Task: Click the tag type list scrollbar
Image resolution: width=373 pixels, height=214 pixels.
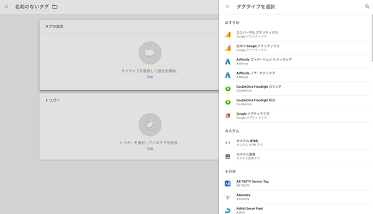Action: [372, 38]
